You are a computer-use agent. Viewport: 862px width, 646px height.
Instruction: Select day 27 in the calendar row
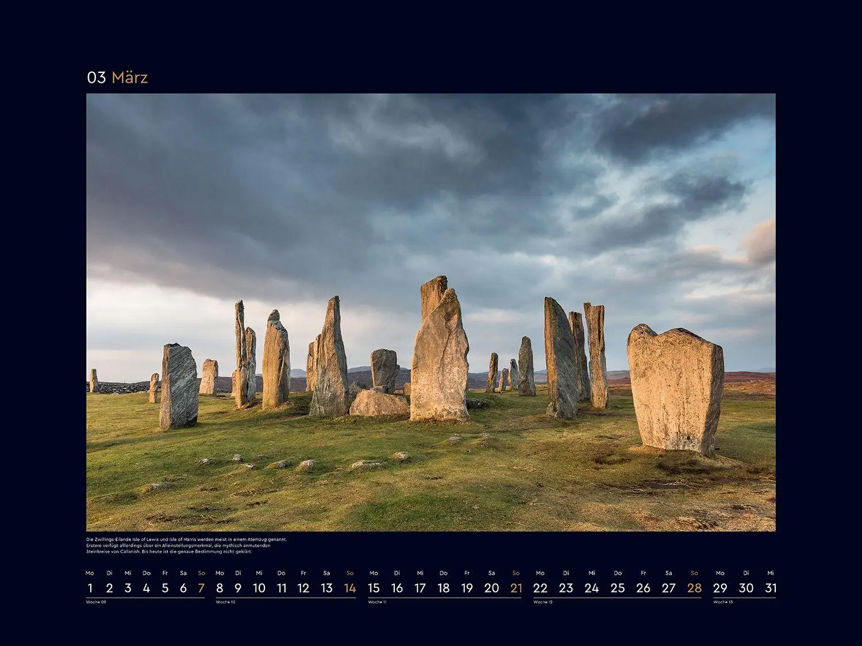point(669,588)
